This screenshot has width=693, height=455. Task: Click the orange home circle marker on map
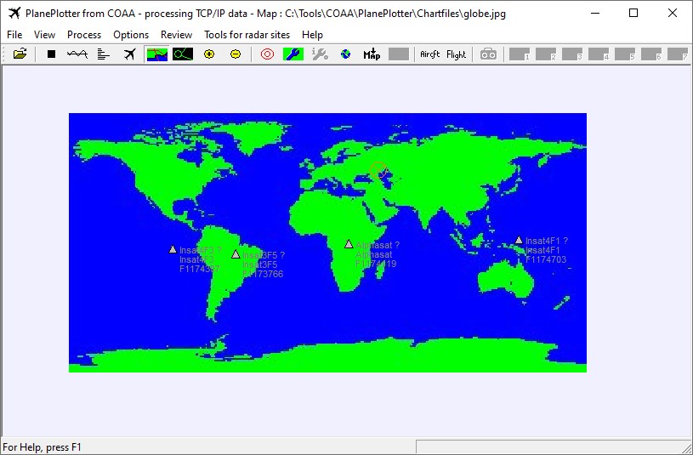pos(378,170)
